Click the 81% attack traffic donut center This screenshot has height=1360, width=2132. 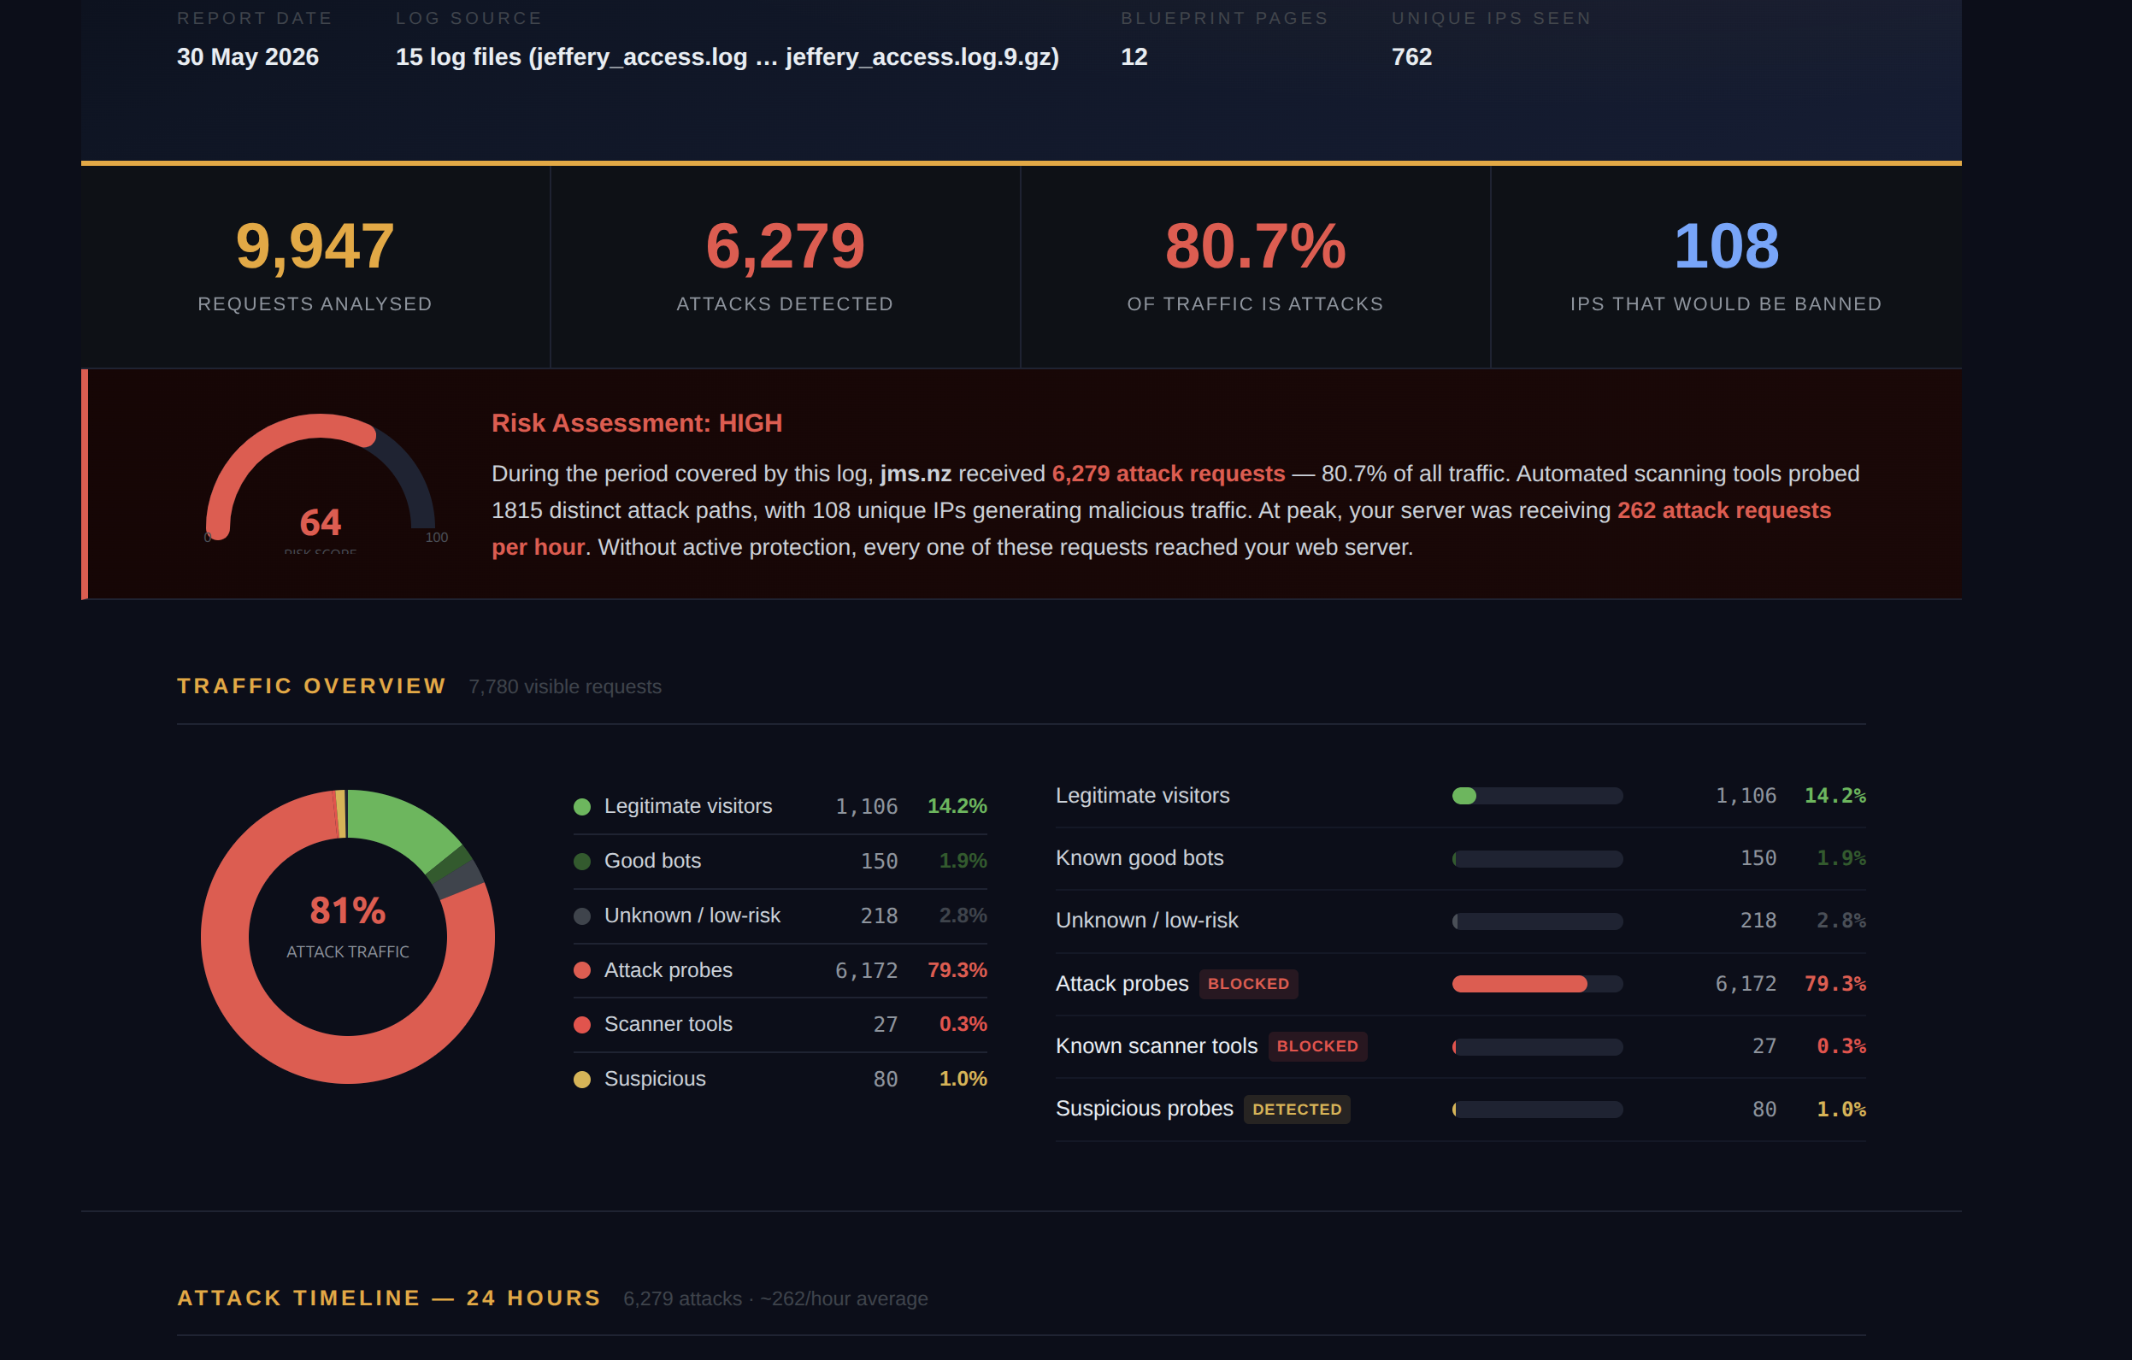pos(348,927)
